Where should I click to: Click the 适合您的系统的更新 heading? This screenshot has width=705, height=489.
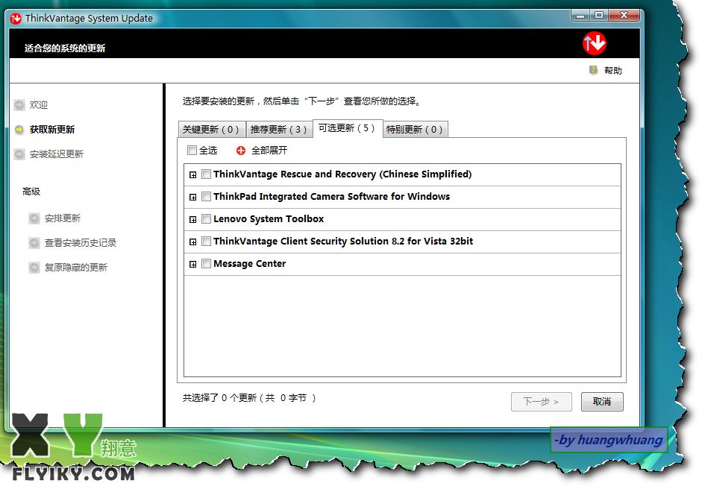[x=65, y=48]
